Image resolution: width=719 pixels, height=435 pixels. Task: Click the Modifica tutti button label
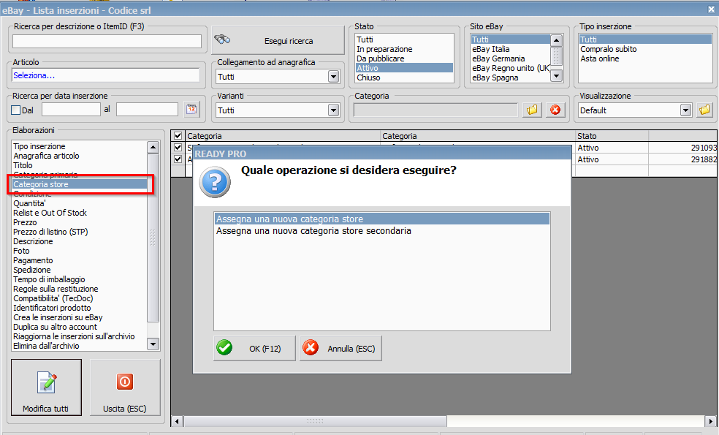coord(45,409)
